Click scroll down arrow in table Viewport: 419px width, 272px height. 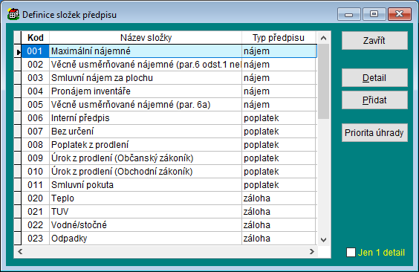323,239
